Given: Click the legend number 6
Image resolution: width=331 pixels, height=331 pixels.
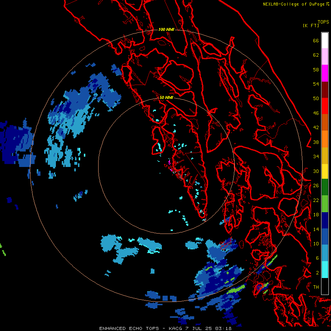Looking at the screenshot, I should tap(317, 258).
